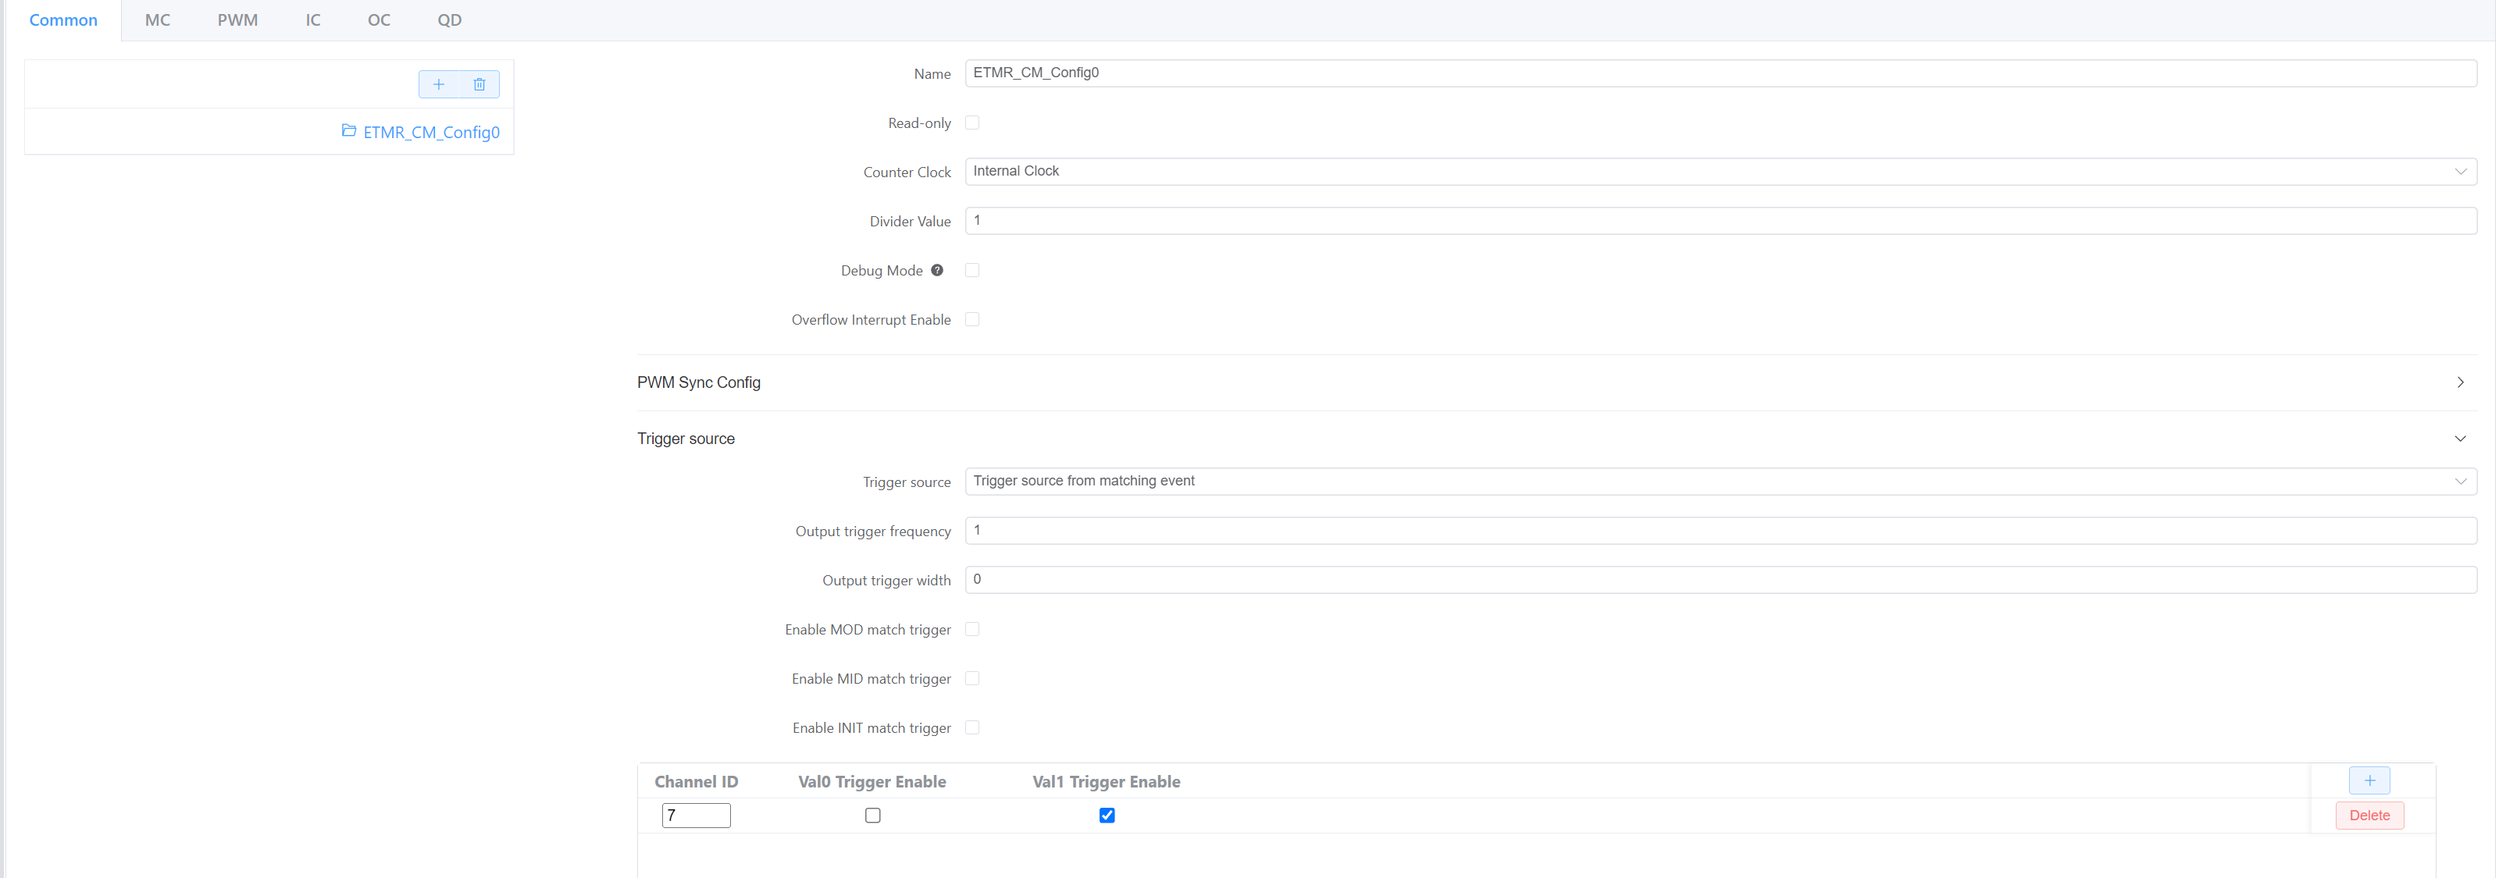This screenshot has height=878, width=2499.
Task: Open the Trigger source dropdown
Action: [x=1719, y=482]
